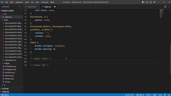171x96 pixels.
Task: Expand the OUTLINE section
Action: (x=5, y=89)
